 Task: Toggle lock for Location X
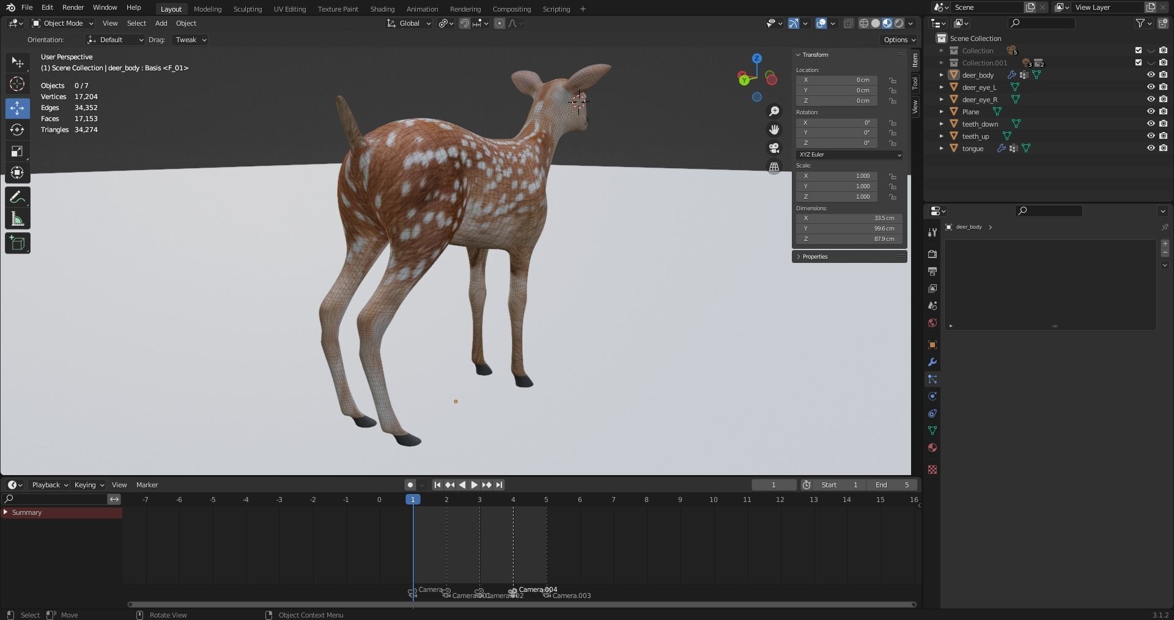pos(893,80)
